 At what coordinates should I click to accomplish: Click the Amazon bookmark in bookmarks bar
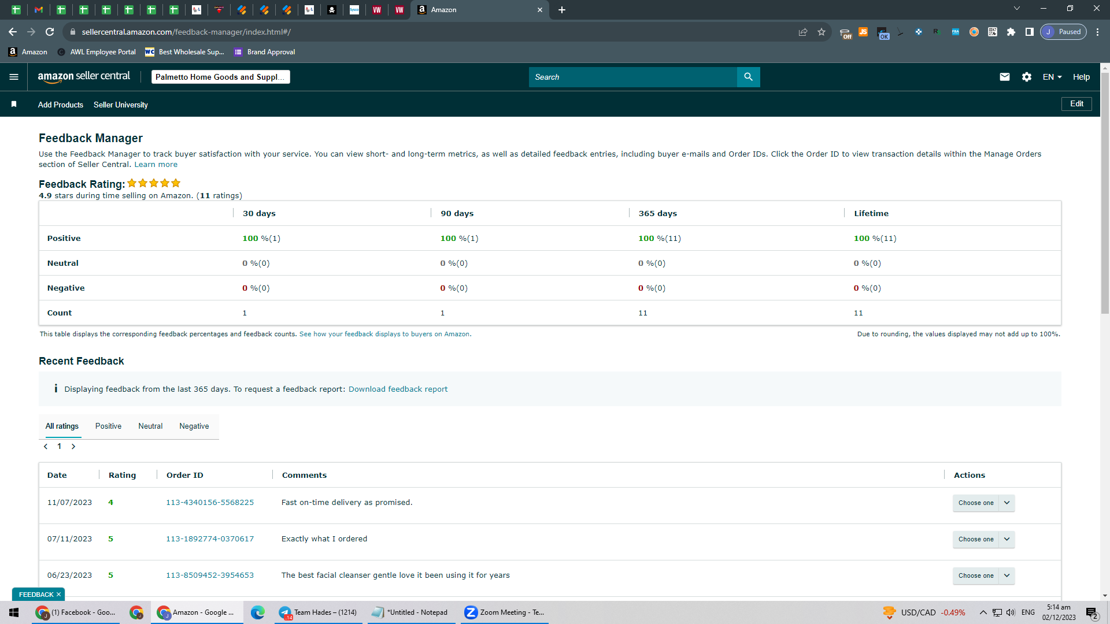tap(28, 52)
